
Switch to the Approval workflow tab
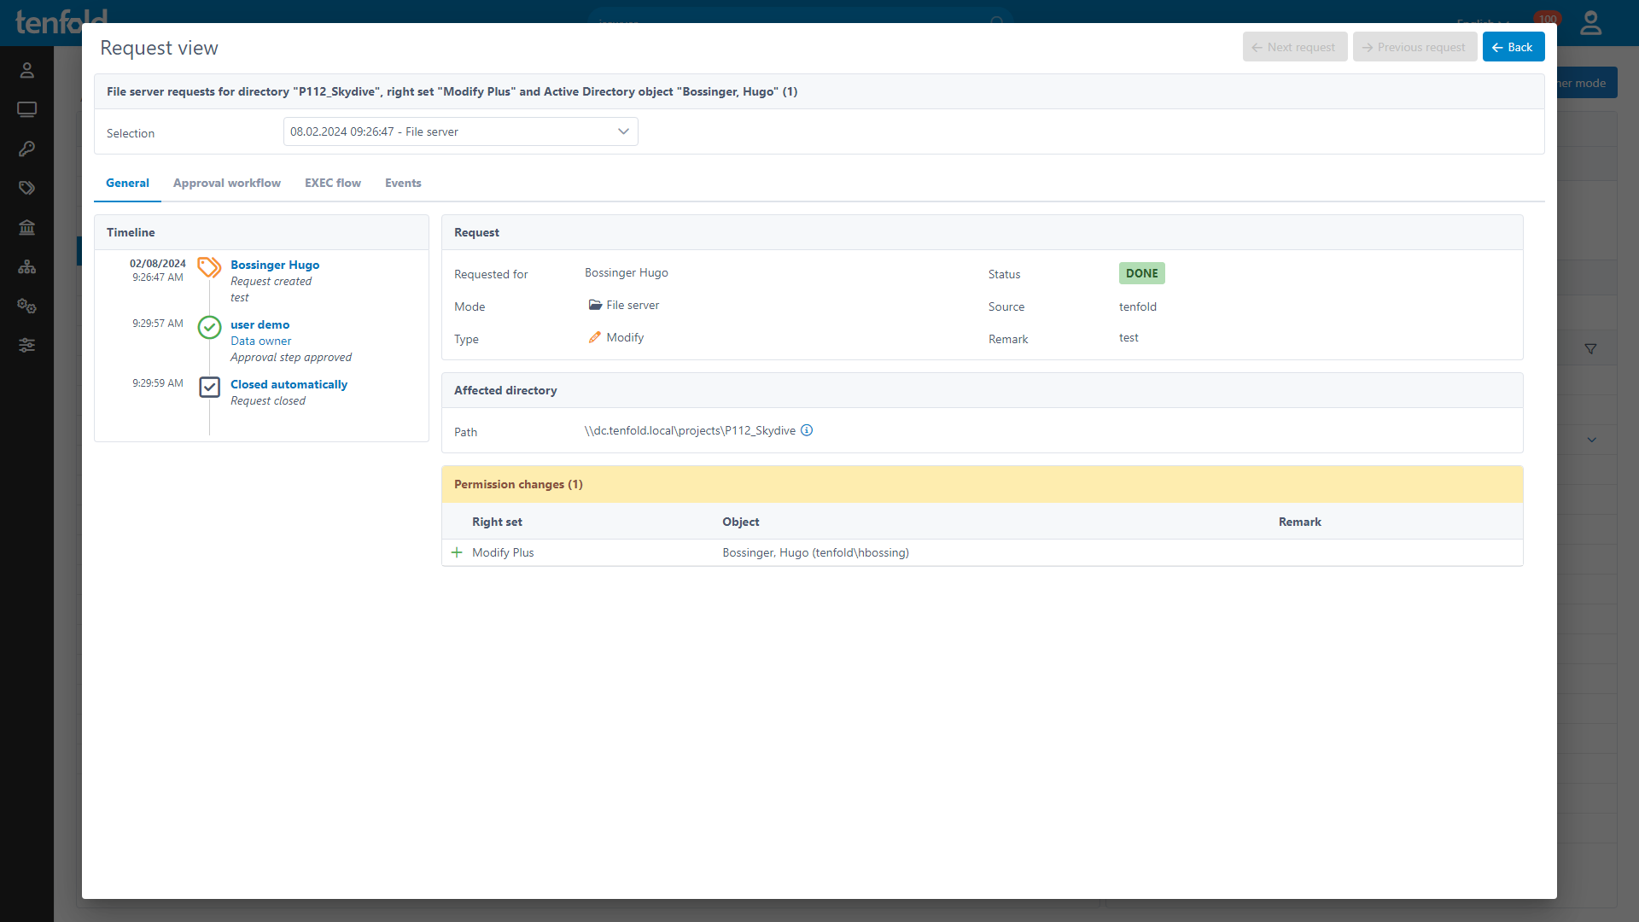tap(226, 183)
